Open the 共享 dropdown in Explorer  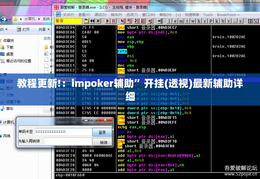pyautogui.click(x=44, y=29)
